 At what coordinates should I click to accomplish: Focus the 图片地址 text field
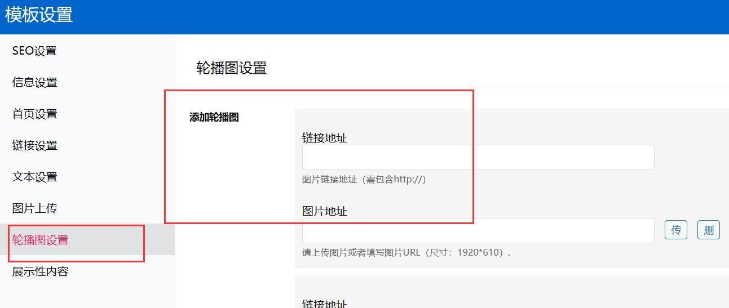pyautogui.click(x=478, y=231)
